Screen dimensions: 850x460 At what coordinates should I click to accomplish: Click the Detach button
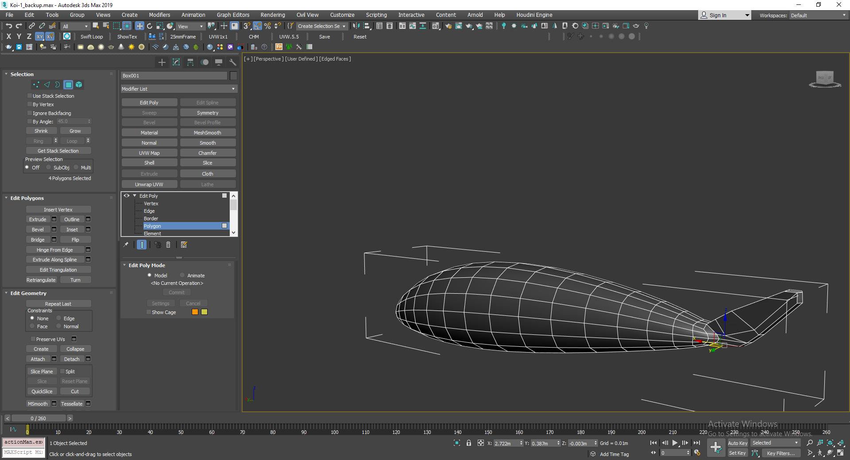click(x=72, y=359)
